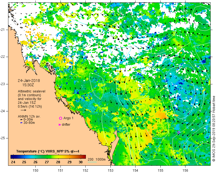This screenshot has width=216, height=173.
Task: Click the latitude axis label -22
Action: 3,57
